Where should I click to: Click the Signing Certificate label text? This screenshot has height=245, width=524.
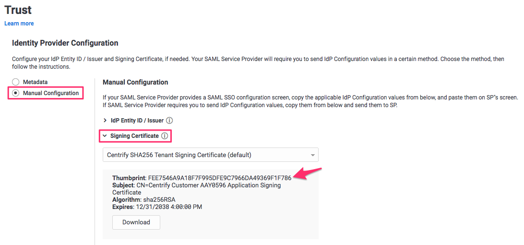pyautogui.click(x=134, y=136)
